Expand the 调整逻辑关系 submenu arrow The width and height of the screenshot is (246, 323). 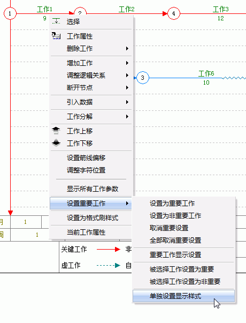(127, 76)
